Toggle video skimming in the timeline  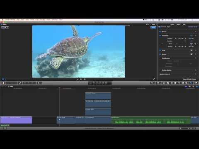pos(186,87)
